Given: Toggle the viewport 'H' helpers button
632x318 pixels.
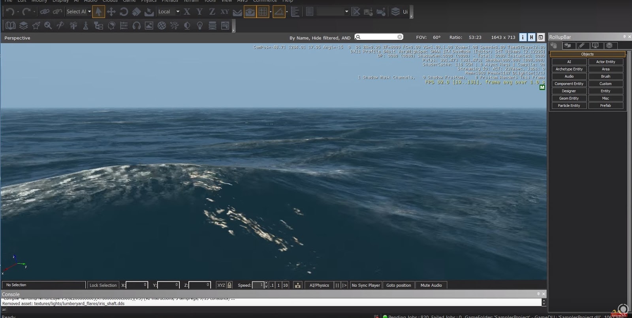Looking at the screenshot, I should pos(531,37).
